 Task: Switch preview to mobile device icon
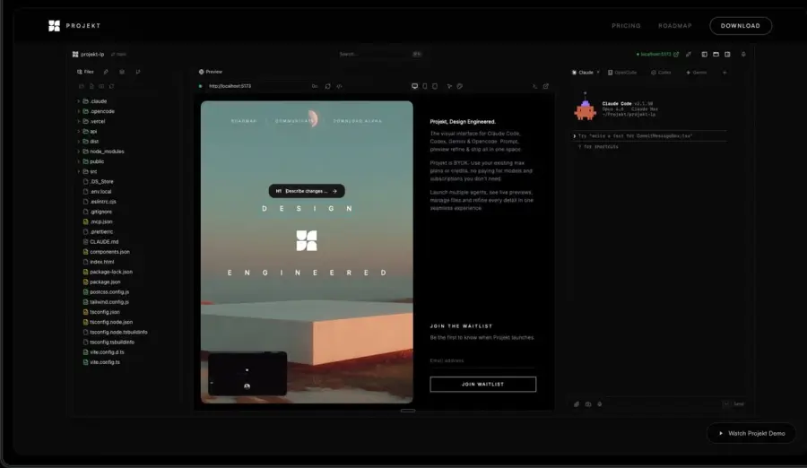(425, 86)
